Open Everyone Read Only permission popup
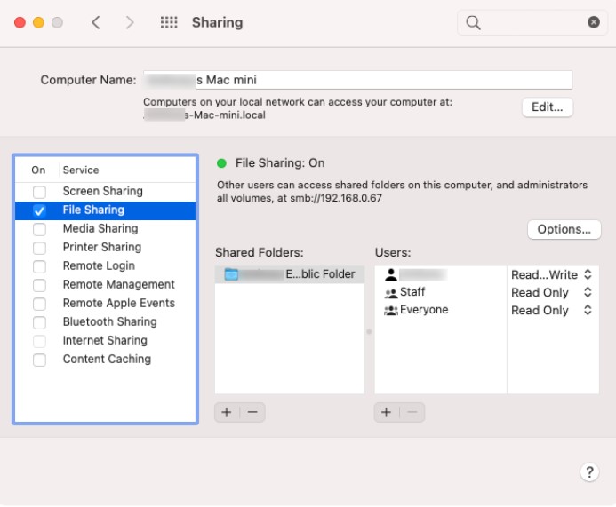This screenshot has width=616, height=507. coord(552,311)
